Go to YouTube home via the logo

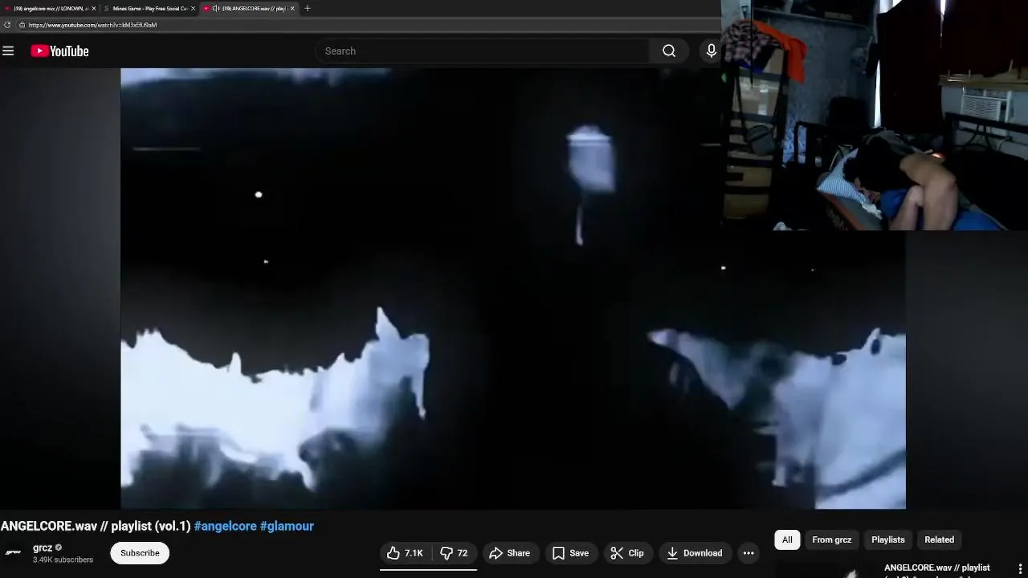59,51
